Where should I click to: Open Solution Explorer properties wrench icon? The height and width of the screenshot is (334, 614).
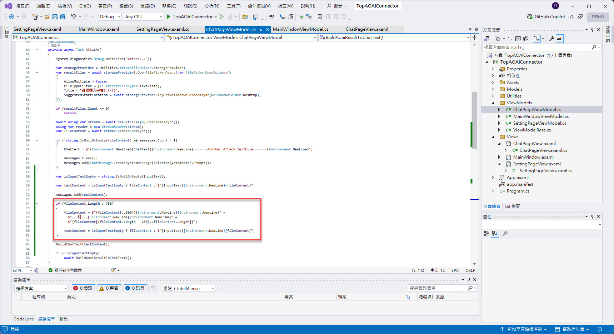552,39
